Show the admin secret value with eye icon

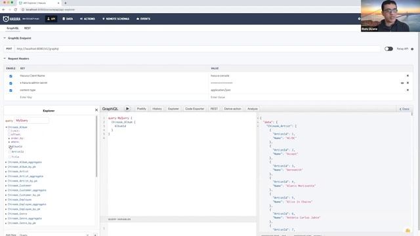pyautogui.click(x=402, y=83)
